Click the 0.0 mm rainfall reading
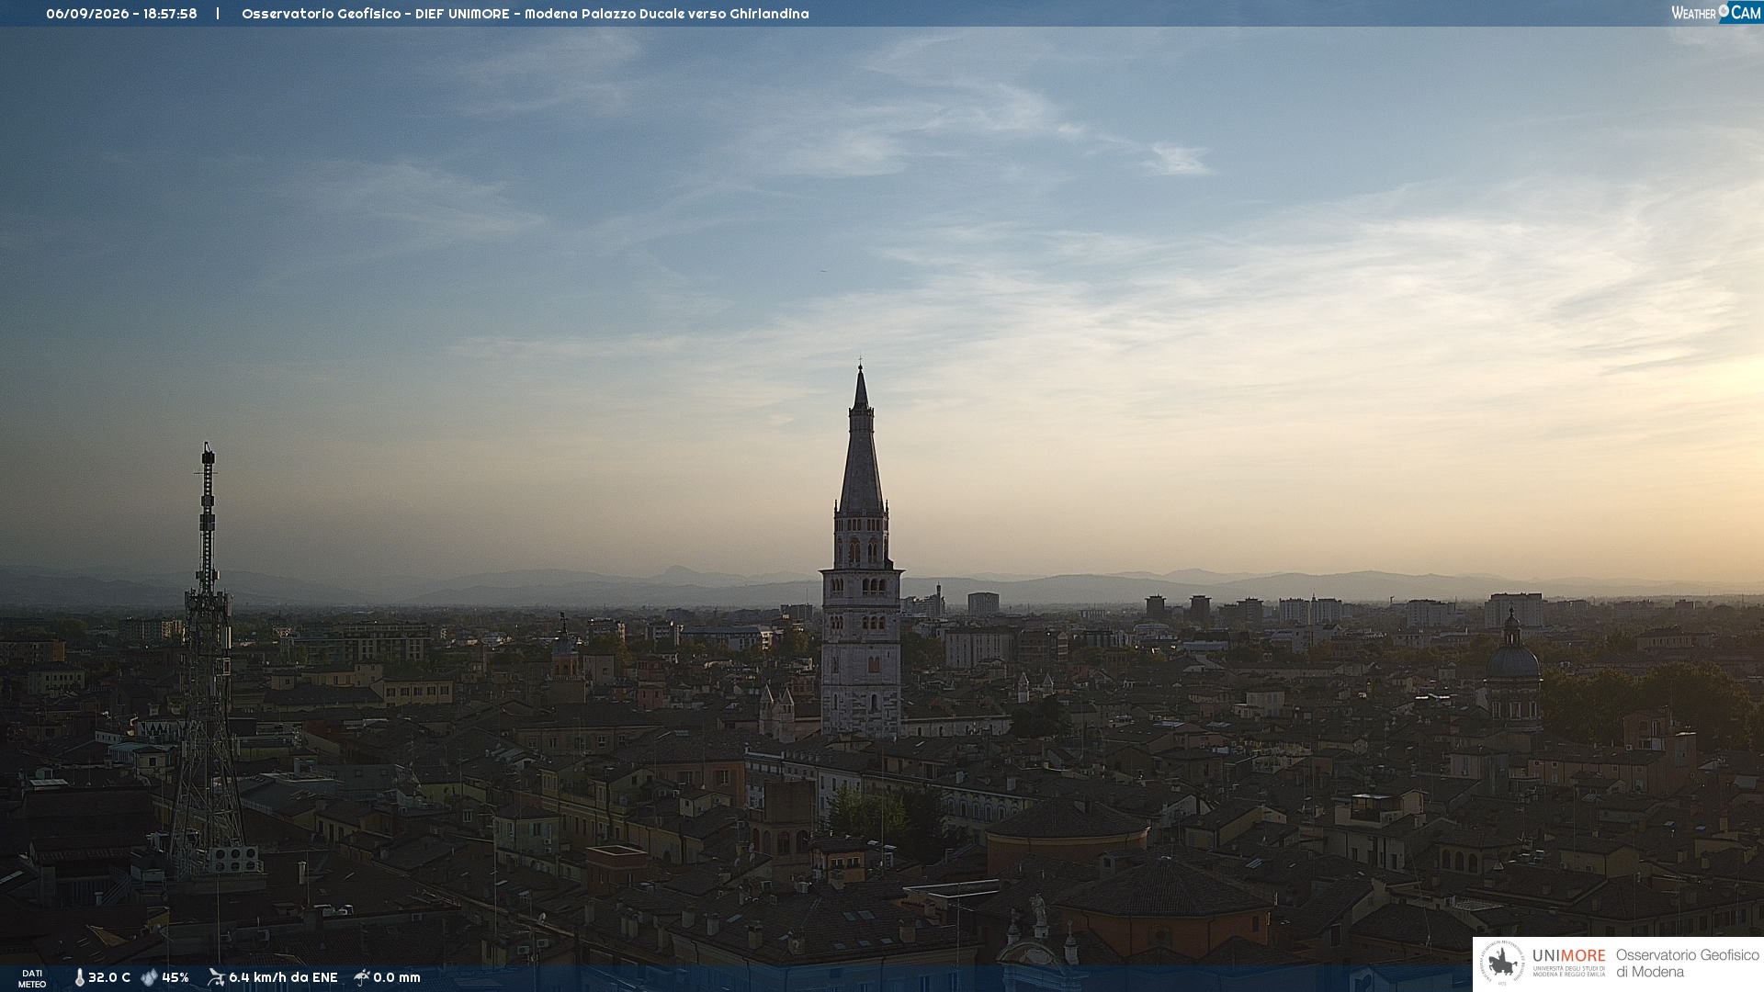This screenshot has height=992, width=1764. click(397, 978)
